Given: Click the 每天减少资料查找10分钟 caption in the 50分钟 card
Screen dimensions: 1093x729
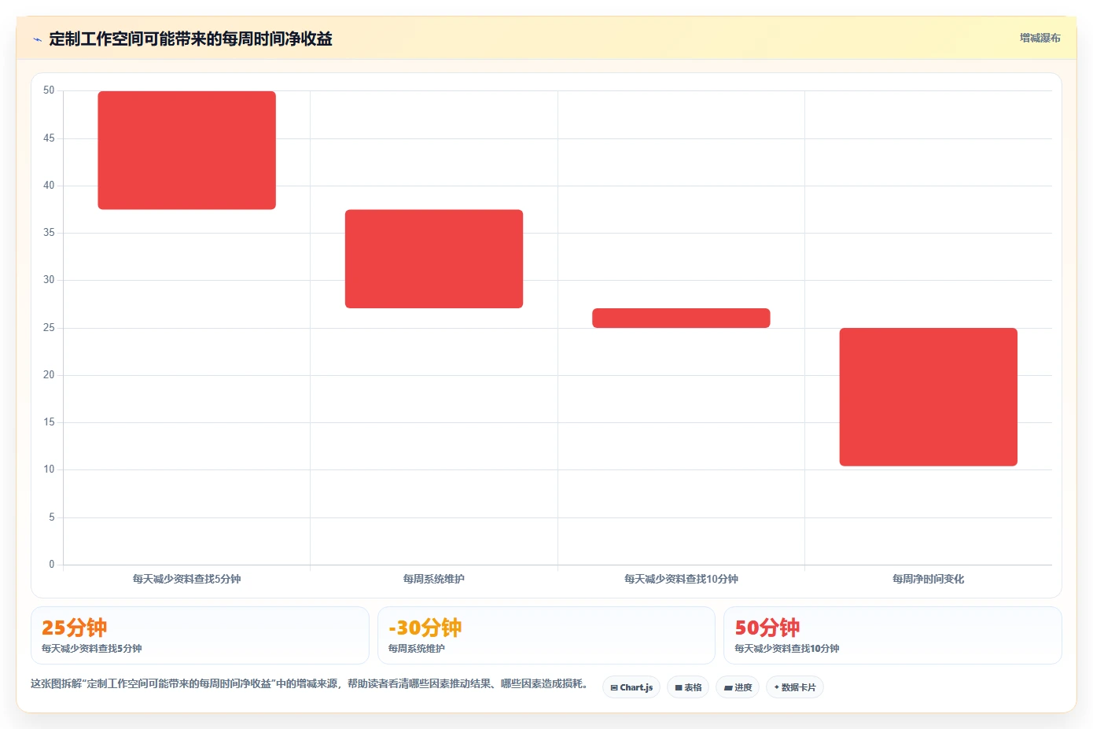Looking at the screenshot, I should point(787,649).
